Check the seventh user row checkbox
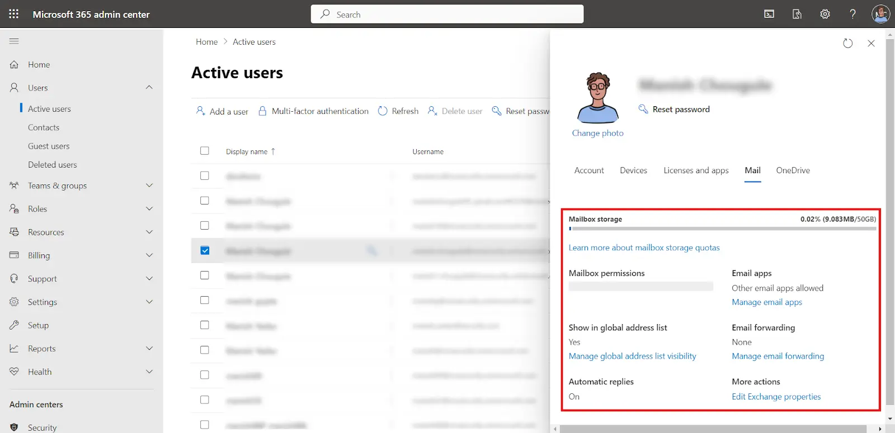Image resolution: width=895 pixels, height=433 pixels. (205, 325)
